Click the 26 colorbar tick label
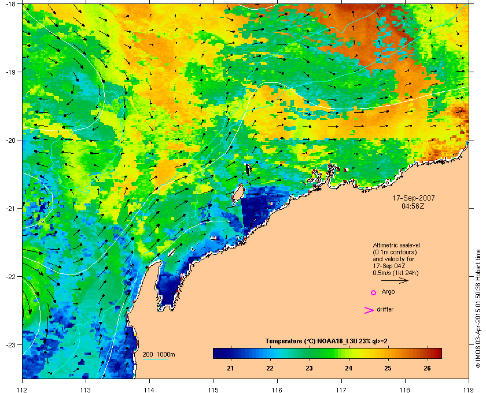Viewport: 486px width, 393px height. (427, 368)
